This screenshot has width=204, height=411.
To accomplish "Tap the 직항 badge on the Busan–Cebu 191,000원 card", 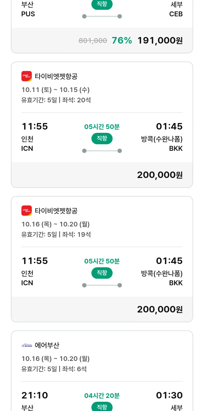I will (x=102, y=4).
